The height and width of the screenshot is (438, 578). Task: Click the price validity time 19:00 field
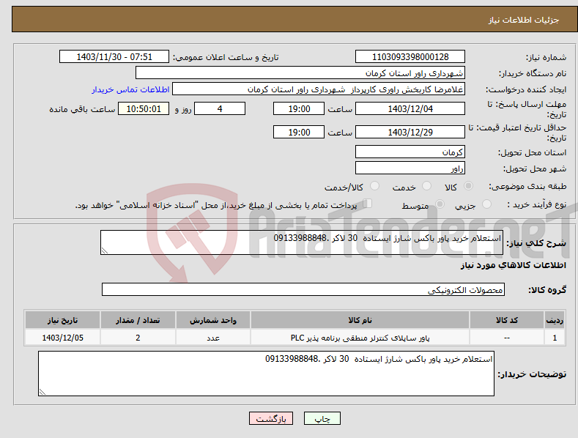[x=299, y=132]
